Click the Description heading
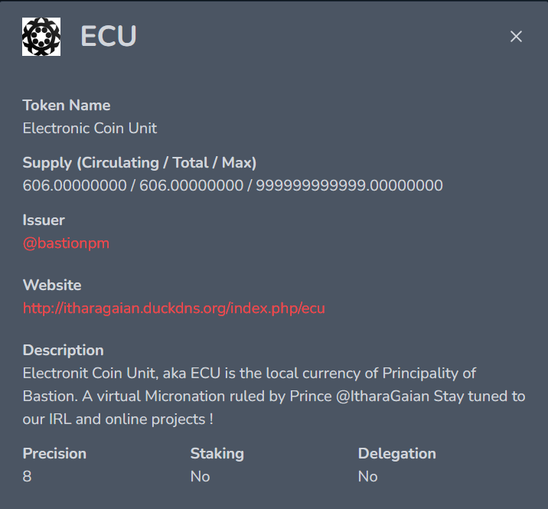 tap(64, 351)
